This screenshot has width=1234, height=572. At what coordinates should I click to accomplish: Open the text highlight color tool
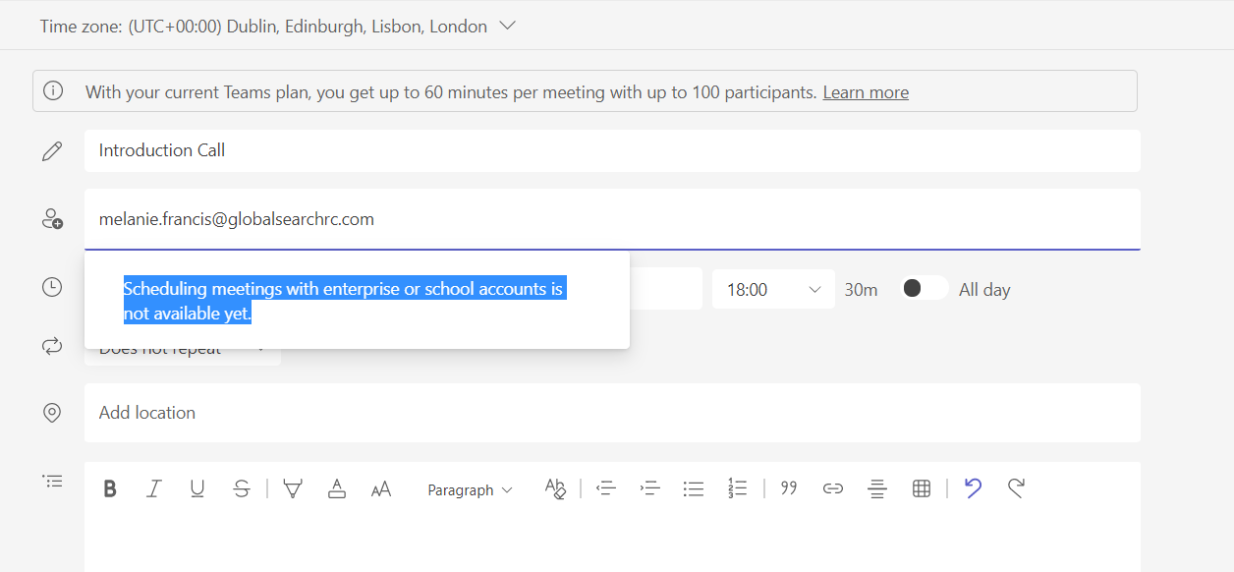click(292, 488)
